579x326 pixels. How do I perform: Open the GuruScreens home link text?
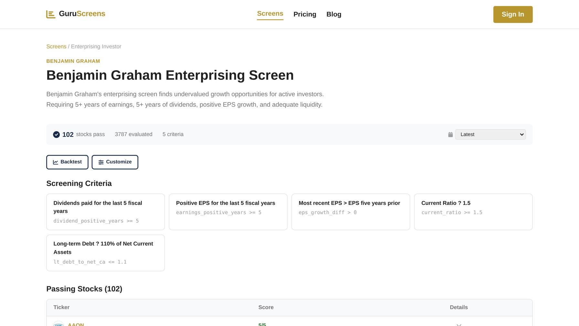[82, 14]
